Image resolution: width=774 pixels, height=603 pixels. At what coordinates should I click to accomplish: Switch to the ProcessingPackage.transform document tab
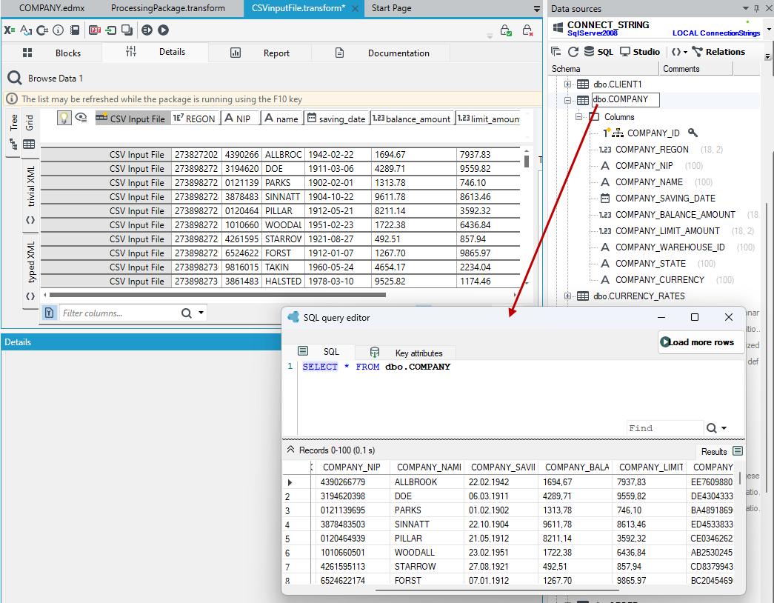(168, 8)
